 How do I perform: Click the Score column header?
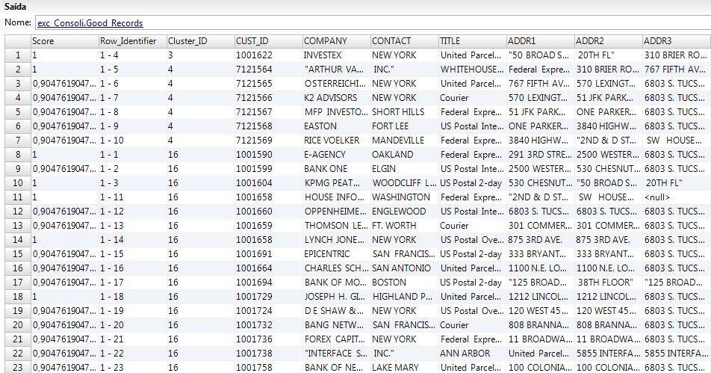click(x=65, y=41)
